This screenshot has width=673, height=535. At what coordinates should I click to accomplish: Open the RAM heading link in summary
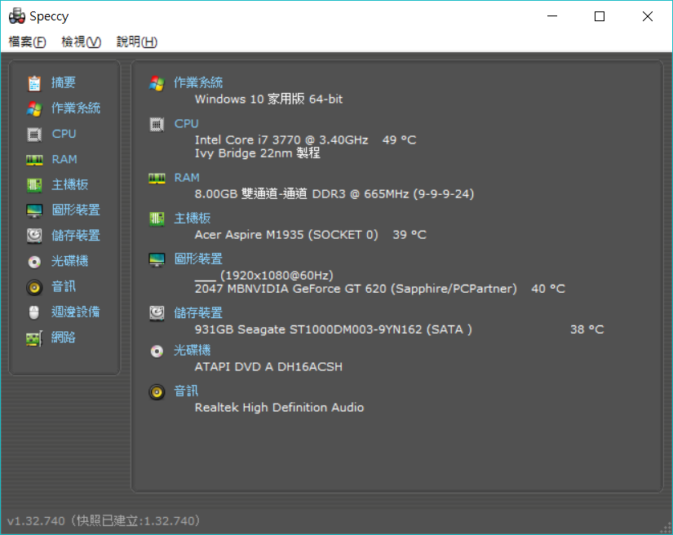pyautogui.click(x=187, y=178)
